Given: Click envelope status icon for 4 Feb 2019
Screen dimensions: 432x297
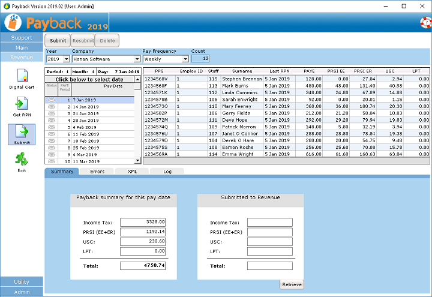Looking at the screenshot, I should [x=51, y=127].
